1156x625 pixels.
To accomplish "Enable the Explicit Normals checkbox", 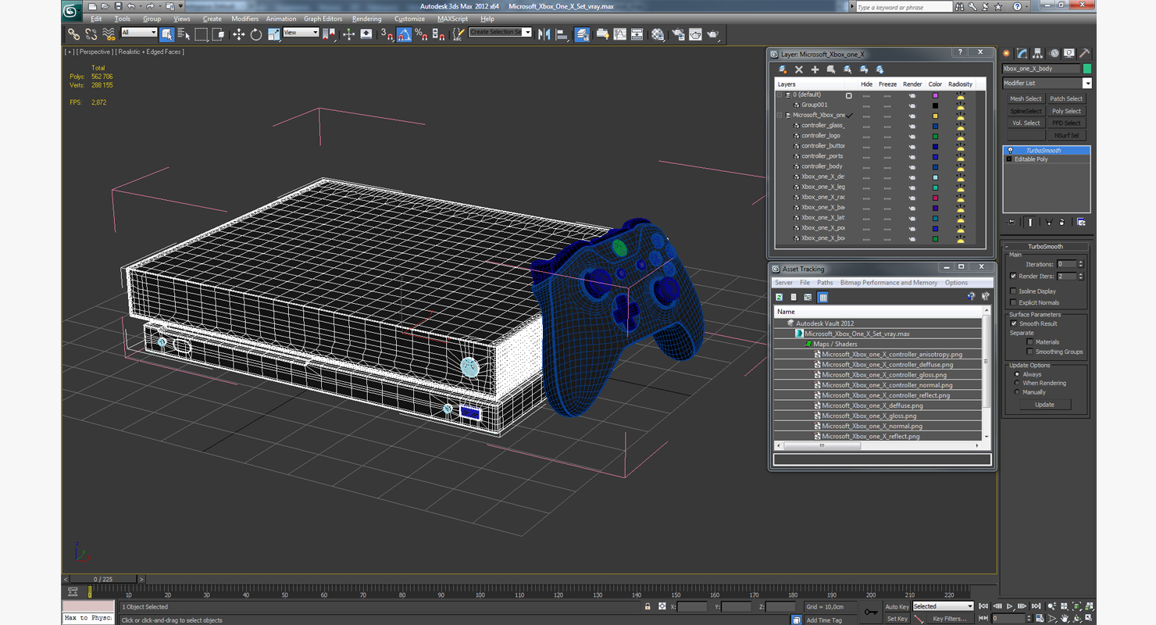I will click(1014, 302).
